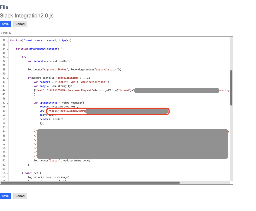The image size is (256, 211).
Task: Click 'method: https.Method.POST,' line
Action: coord(59,106)
